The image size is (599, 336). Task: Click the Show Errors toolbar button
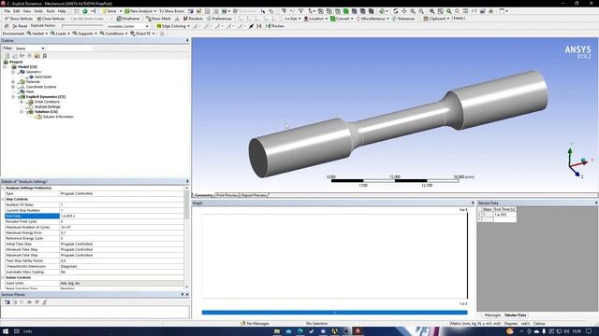[171, 11]
